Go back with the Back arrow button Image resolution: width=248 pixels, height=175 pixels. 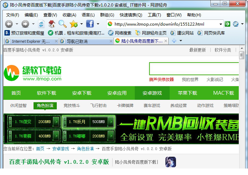pyautogui.click(x=9, y=24)
